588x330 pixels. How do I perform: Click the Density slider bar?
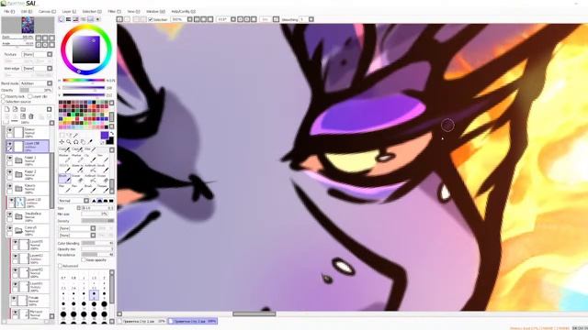[97, 221]
